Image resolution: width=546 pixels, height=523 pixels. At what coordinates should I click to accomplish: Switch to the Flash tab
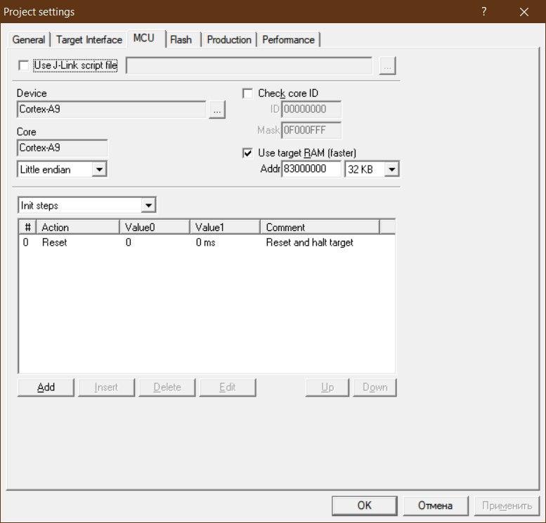181,40
